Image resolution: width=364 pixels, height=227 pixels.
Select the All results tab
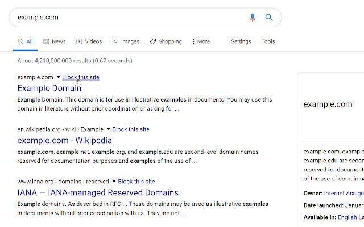pyautogui.click(x=26, y=41)
